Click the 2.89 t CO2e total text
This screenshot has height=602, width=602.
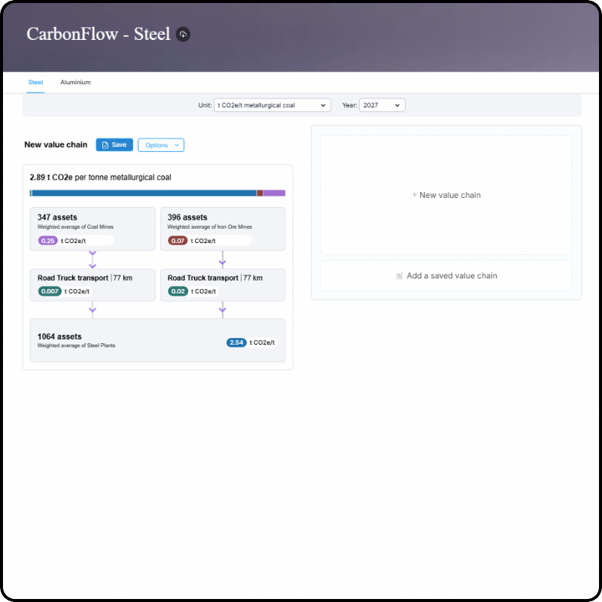(101, 178)
